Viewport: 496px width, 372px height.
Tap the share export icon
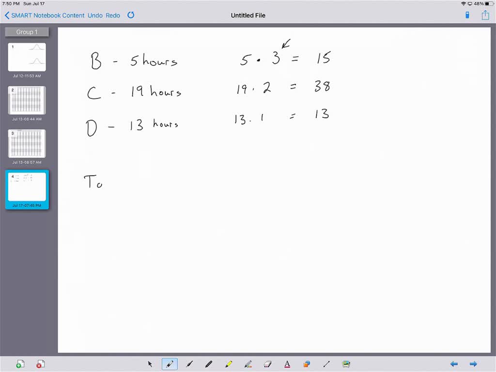point(485,15)
